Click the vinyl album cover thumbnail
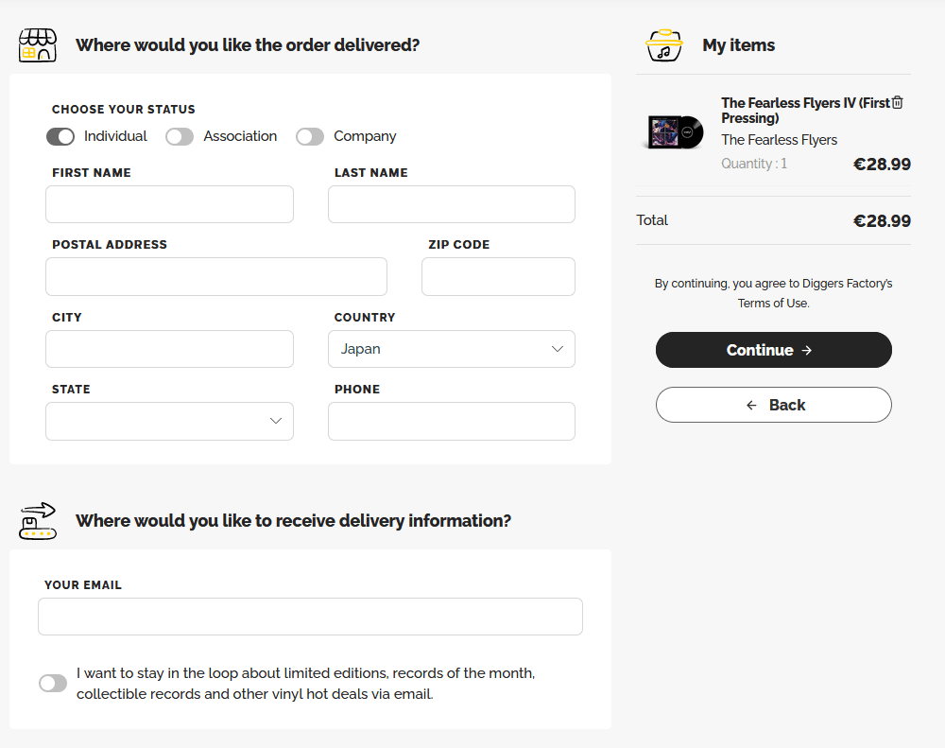The width and height of the screenshot is (945, 748). [675, 131]
